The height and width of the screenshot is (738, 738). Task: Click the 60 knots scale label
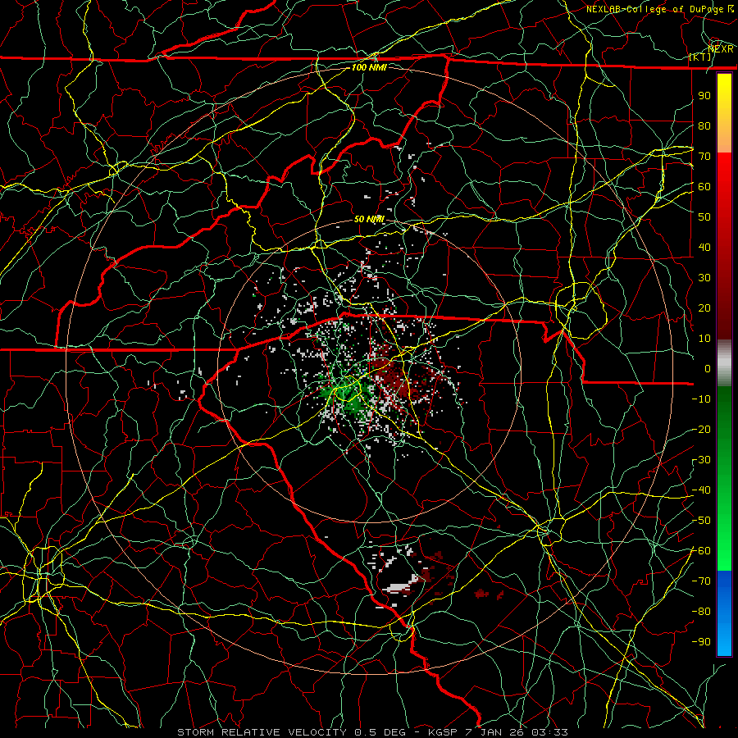point(704,187)
